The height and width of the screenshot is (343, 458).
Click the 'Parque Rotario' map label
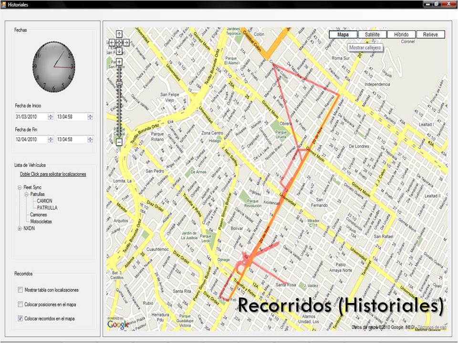[157, 137]
